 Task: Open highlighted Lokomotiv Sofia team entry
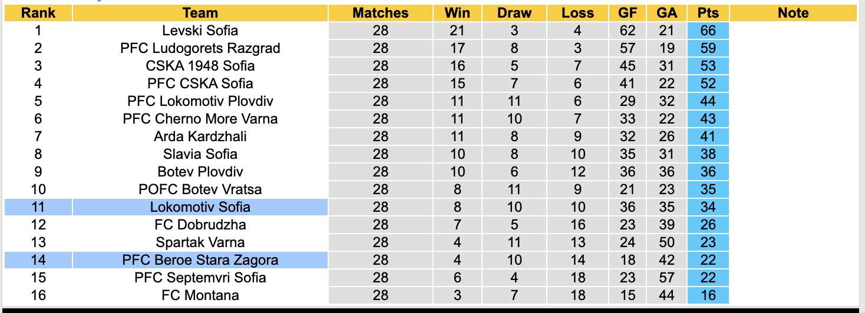click(x=200, y=207)
